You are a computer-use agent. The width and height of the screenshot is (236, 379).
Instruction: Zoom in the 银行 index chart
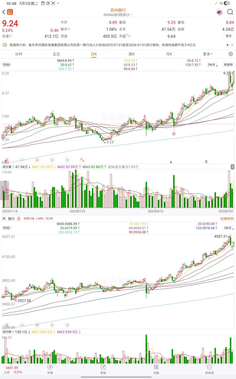(x=37, y=325)
